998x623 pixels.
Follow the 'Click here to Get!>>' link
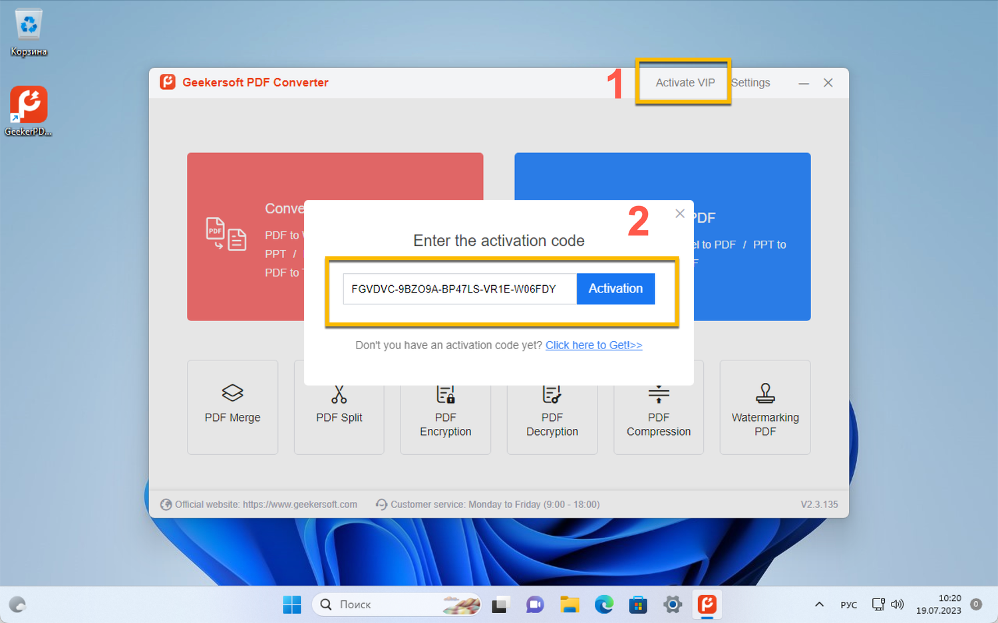pyautogui.click(x=593, y=345)
